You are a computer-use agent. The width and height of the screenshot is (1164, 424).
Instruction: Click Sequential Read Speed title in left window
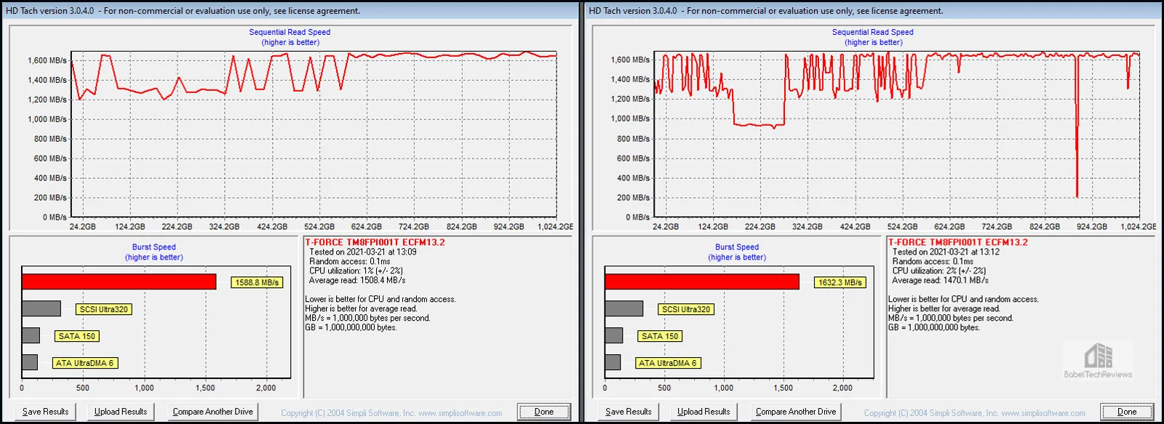[x=290, y=32]
